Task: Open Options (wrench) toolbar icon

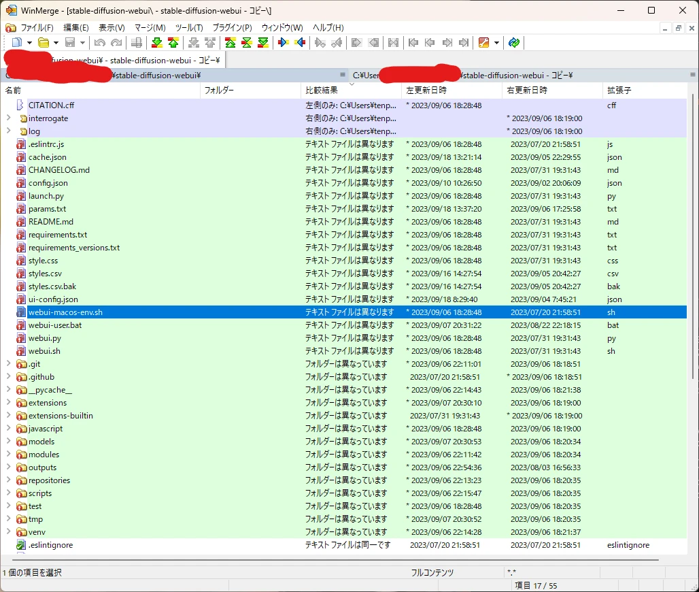Action: click(x=483, y=43)
